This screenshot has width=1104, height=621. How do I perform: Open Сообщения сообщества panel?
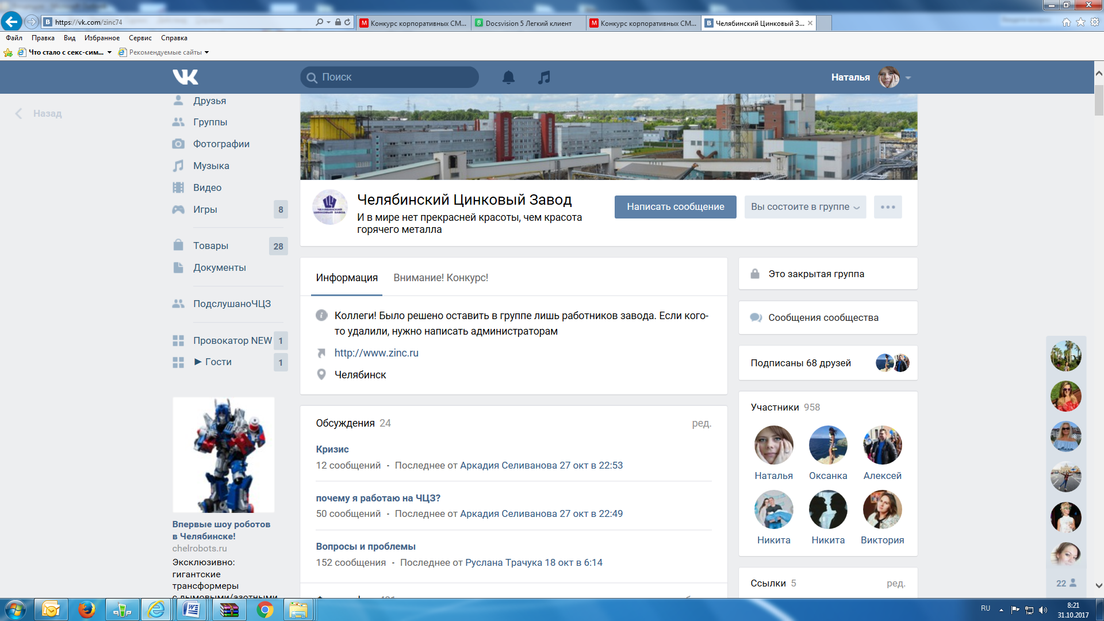tap(828, 317)
